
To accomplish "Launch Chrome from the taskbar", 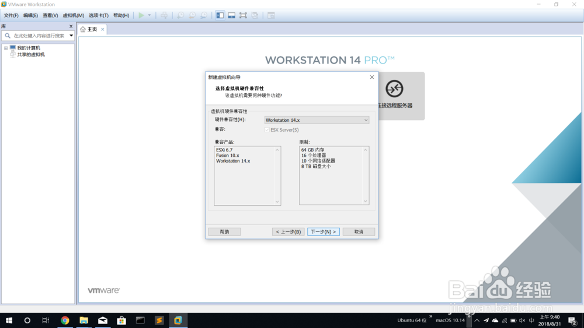I will coord(65,320).
